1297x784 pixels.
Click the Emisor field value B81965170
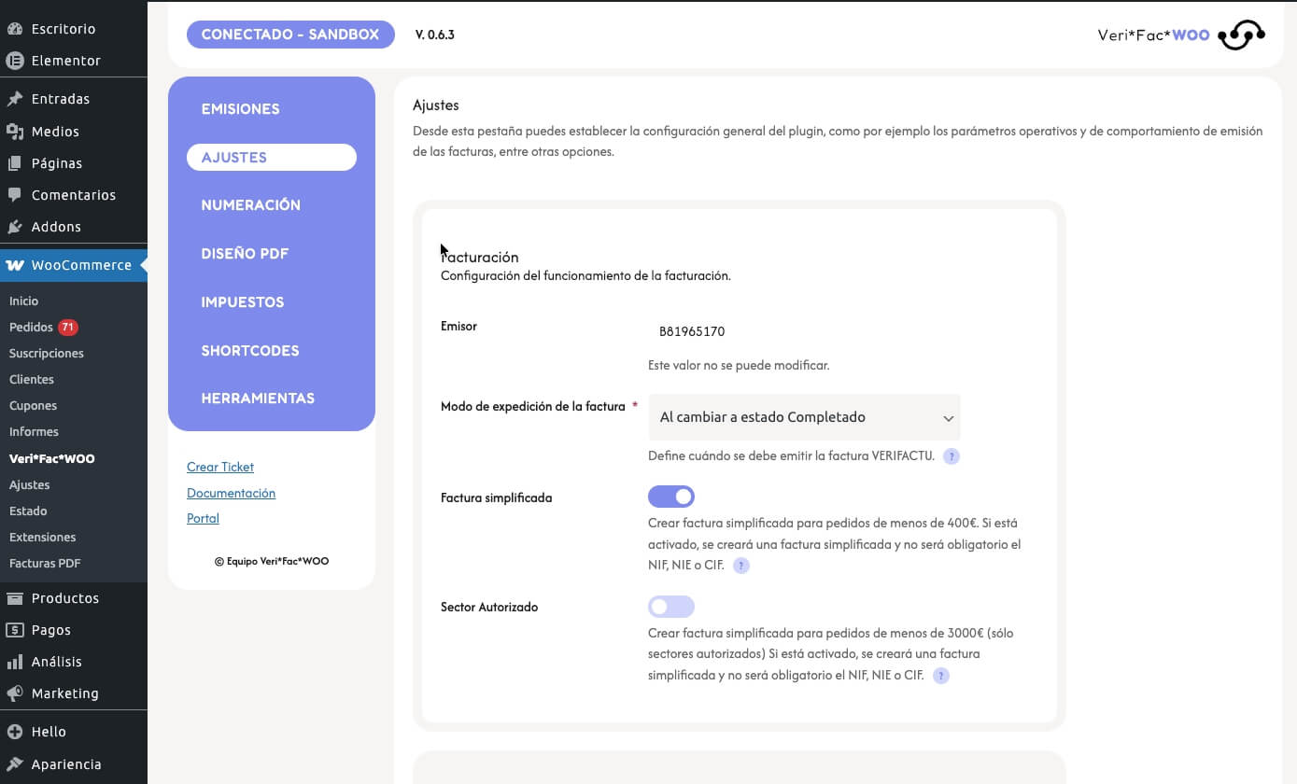click(692, 331)
